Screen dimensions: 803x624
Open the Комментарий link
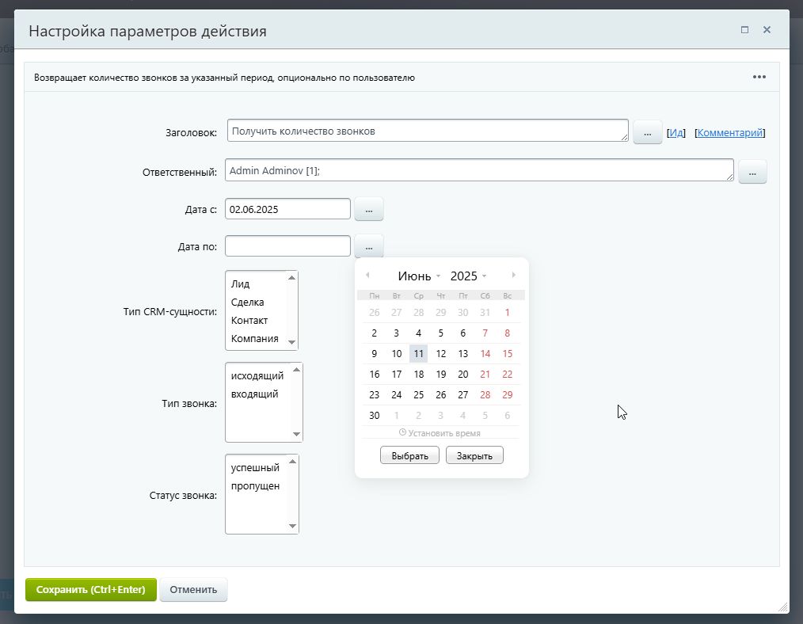coord(729,131)
